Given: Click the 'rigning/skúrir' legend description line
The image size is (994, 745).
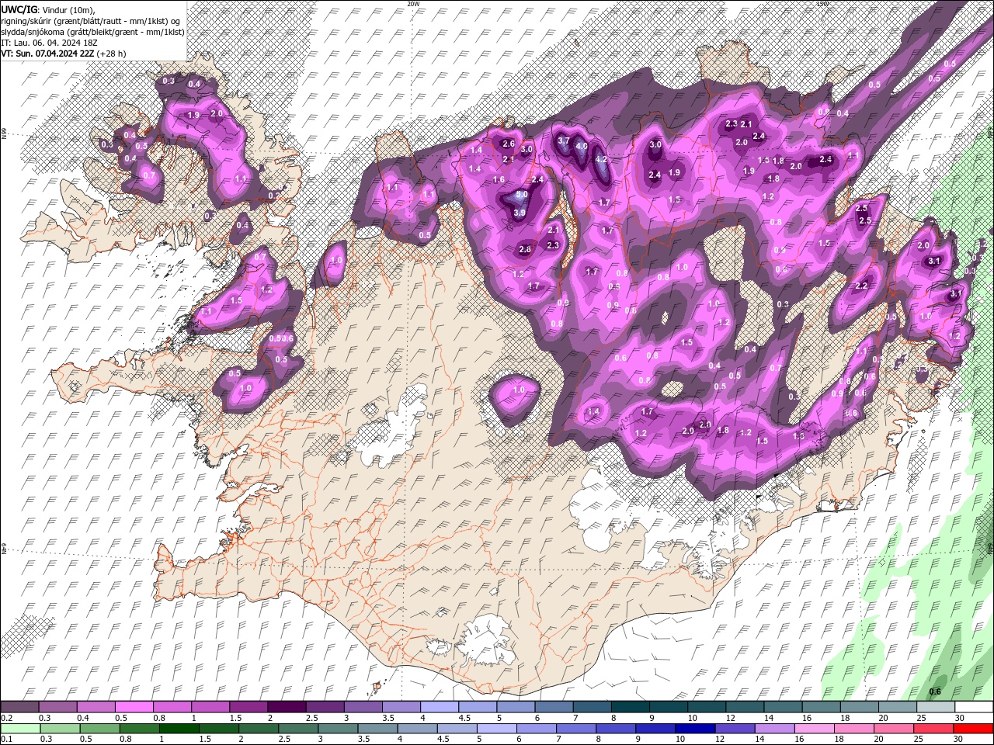Looking at the screenshot, I should 92,21.
